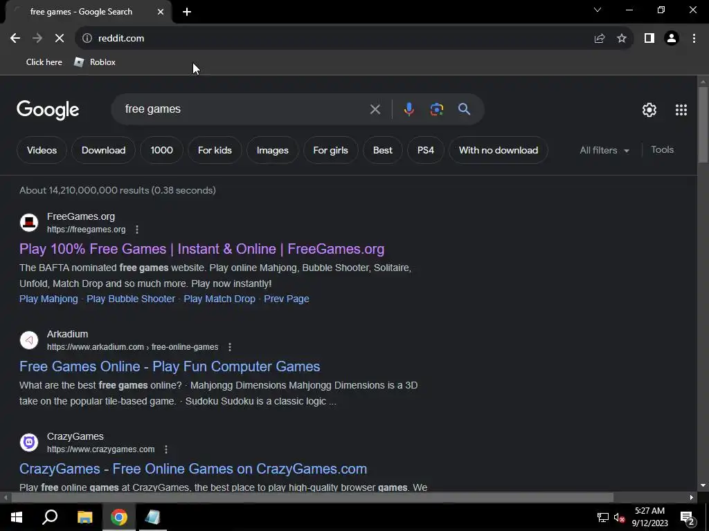Open the Play Mahjong sitelink
Image resolution: width=709 pixels, height=531 pixels.
[x=48, y=299]
